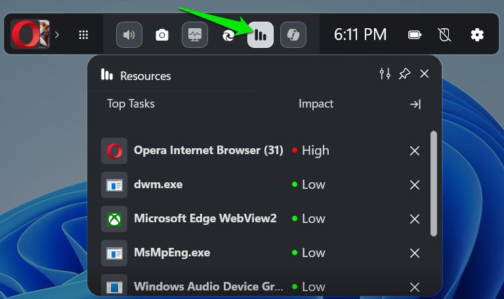Click the Low impact label for dwm.exe
Viewport: 504px width, 299px height.
pyautogui.click(x=314, y=185)
